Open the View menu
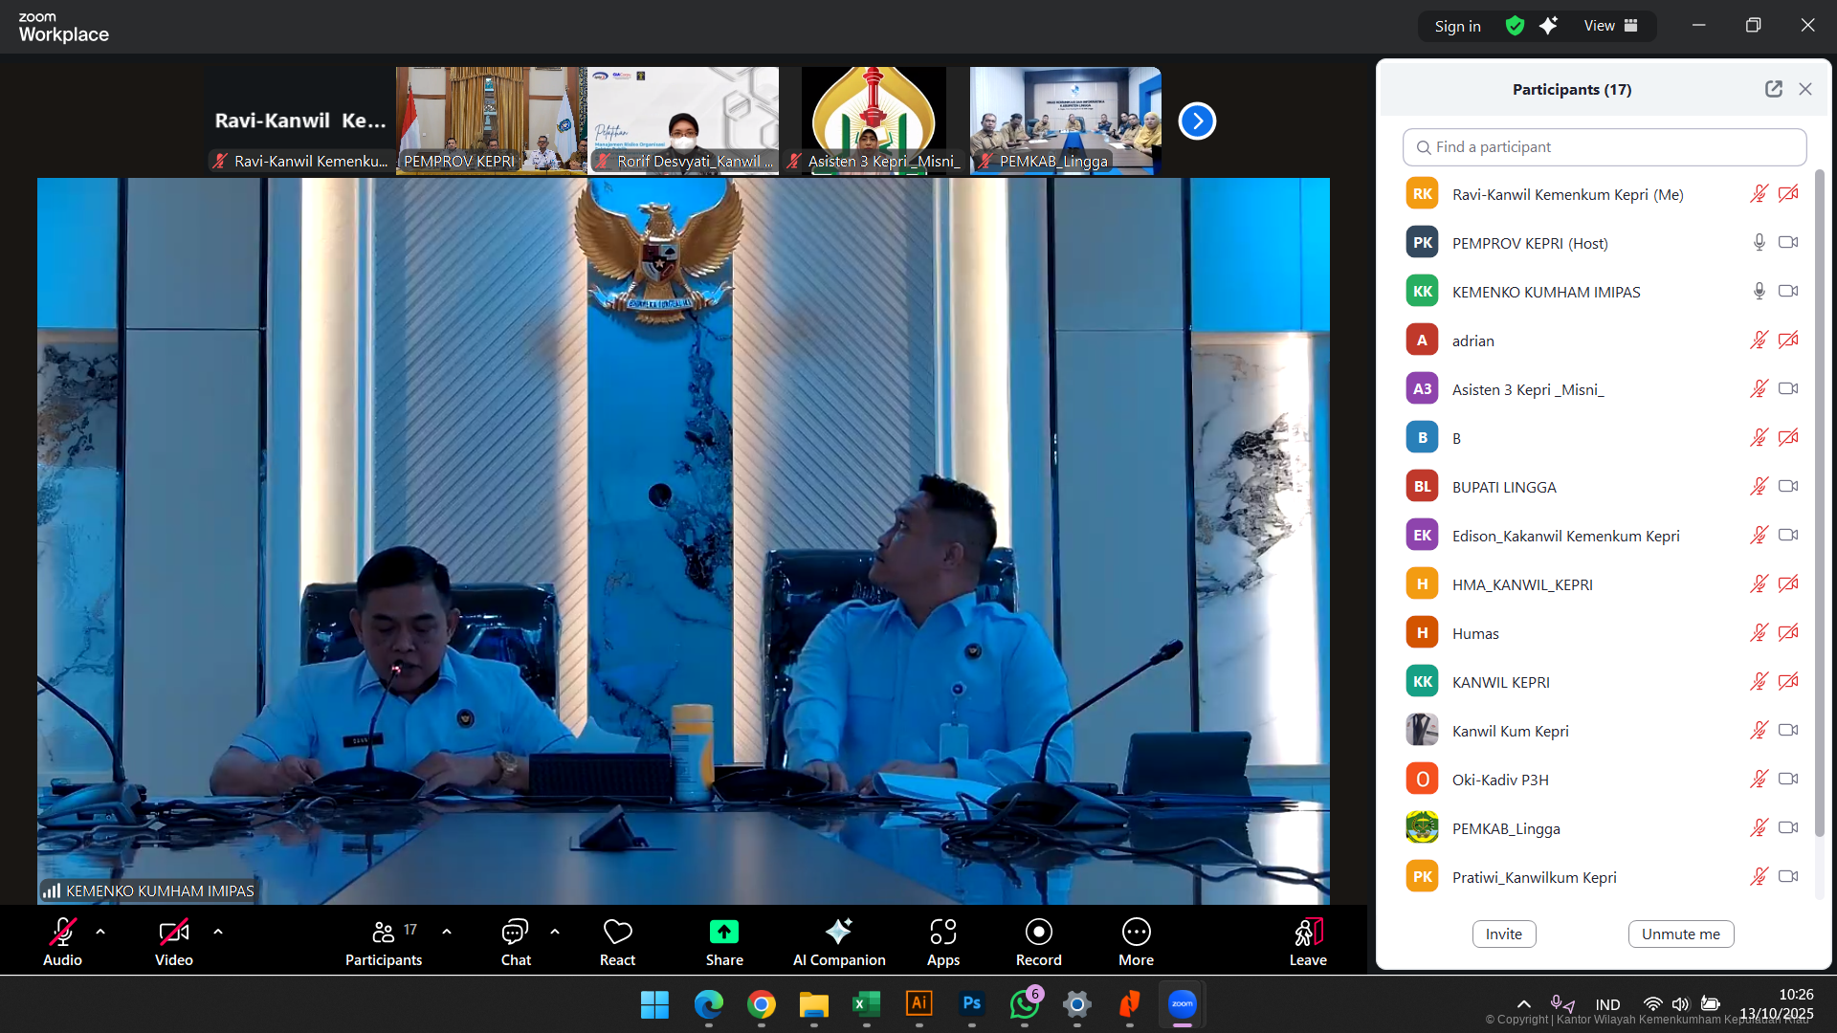The width and height of the screenshot is (1837, 1033). pyautogui.click(x=1610, y=26)
